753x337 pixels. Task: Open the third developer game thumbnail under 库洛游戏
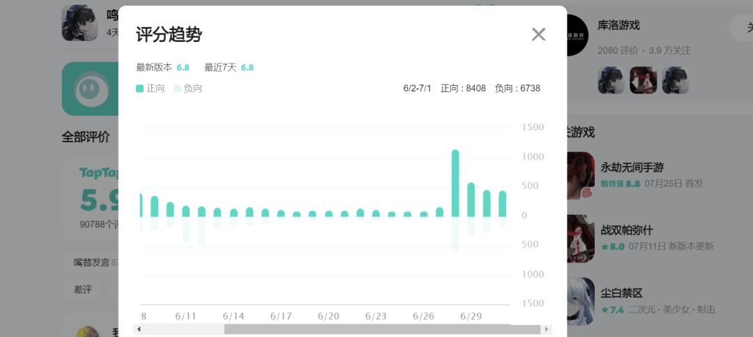tap(675, 80)
